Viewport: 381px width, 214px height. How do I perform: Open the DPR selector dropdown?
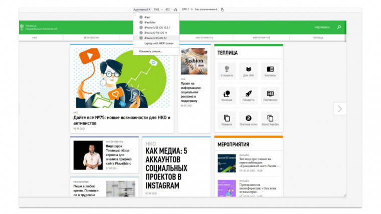pyautogui.click(x=186, y=9)
